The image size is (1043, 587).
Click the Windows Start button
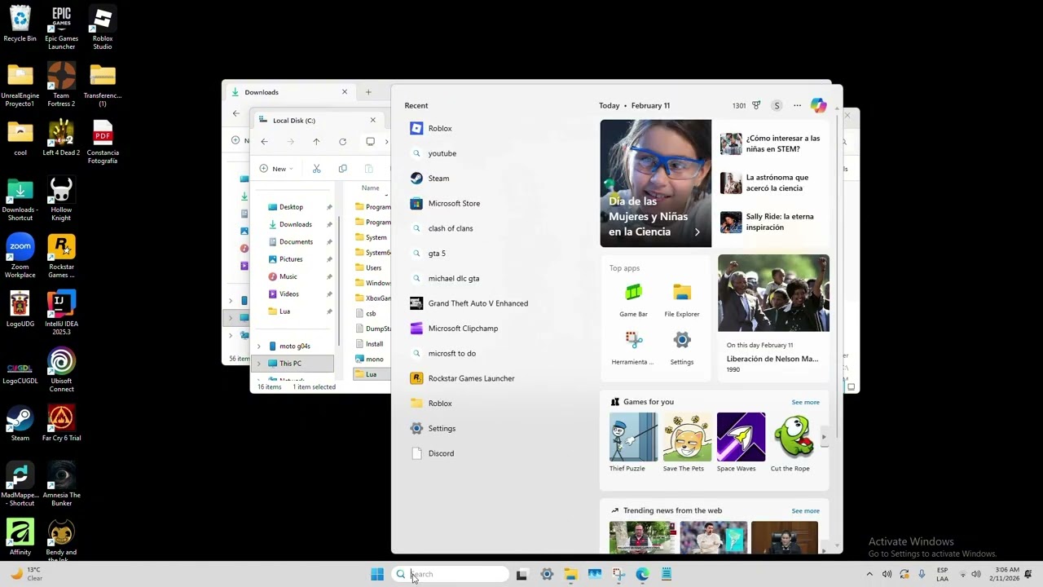[377, 574]
